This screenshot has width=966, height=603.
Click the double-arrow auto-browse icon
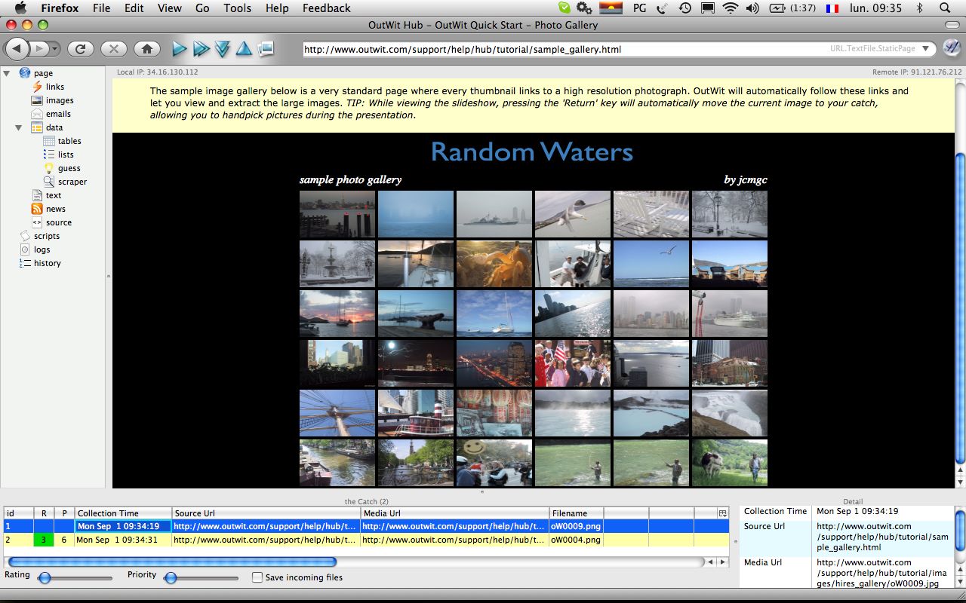pyautogui.click(x=201, y=49)
